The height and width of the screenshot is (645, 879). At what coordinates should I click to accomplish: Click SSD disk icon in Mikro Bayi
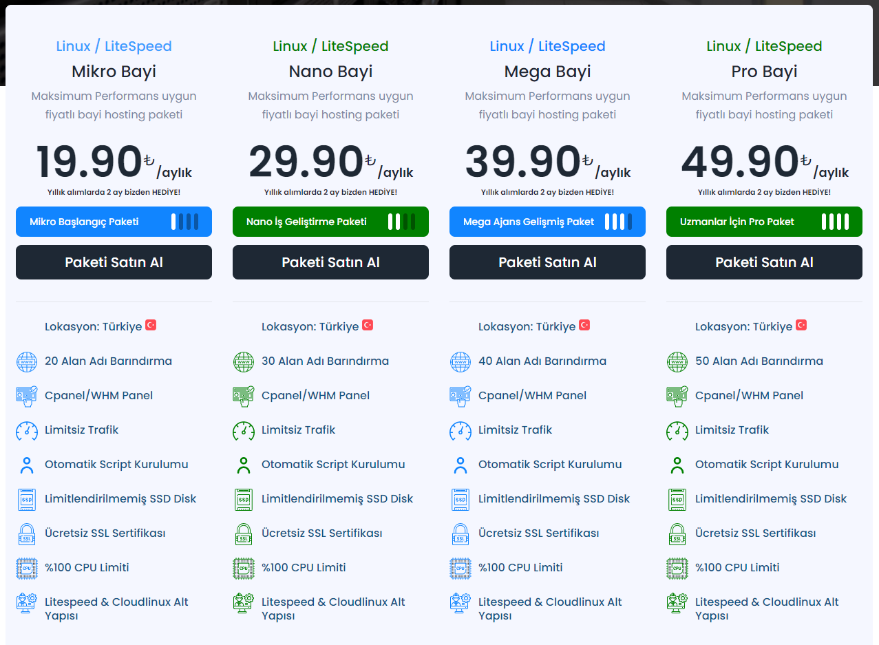[27, 499]
